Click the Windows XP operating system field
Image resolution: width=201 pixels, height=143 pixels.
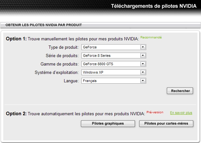(x=110, y=72)
